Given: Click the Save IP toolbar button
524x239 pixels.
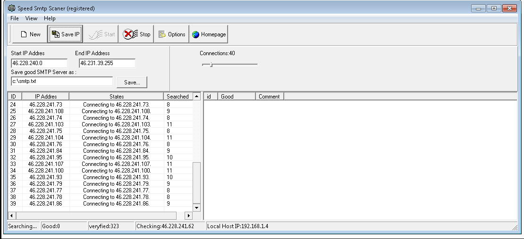Looking at the screenshot, I should (66, 34).
